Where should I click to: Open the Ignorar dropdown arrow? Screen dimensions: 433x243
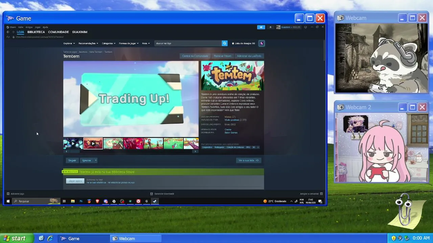point(96,160)
